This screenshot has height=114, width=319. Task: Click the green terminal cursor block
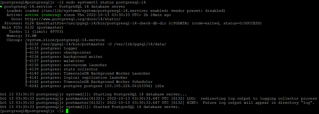pyautogui.click(x=67, y=111)
